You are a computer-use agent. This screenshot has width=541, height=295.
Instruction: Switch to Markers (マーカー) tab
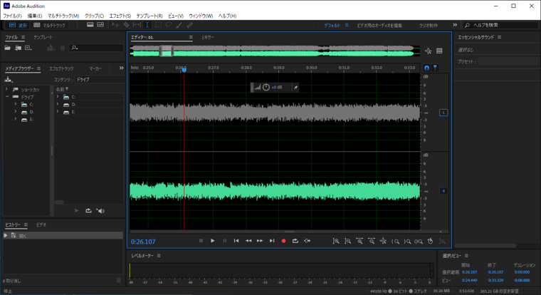tap(95, 68)
